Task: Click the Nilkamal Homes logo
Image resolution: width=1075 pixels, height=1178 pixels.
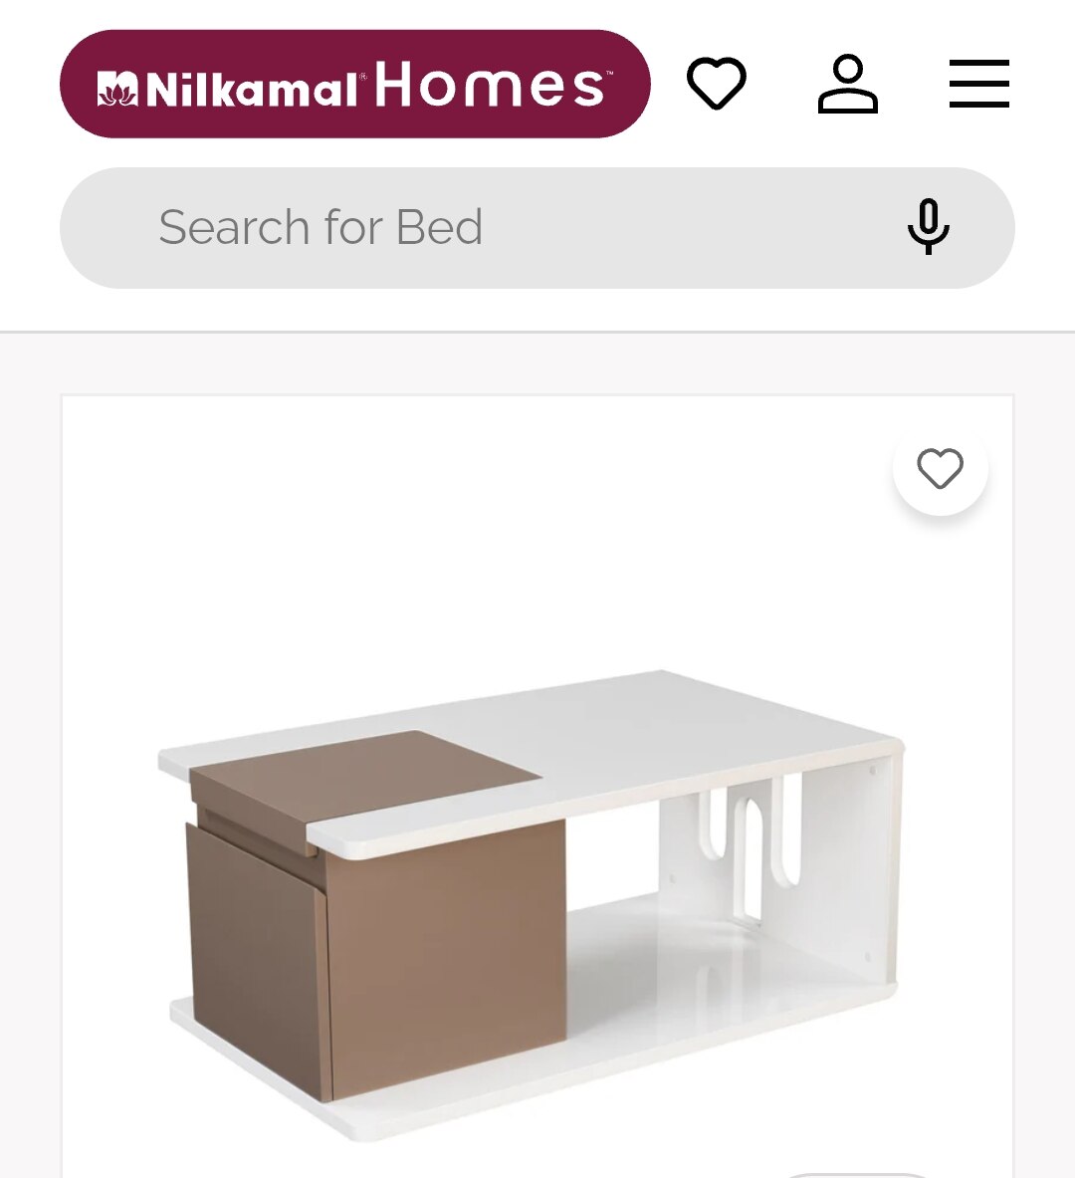Action: [354, 84]
